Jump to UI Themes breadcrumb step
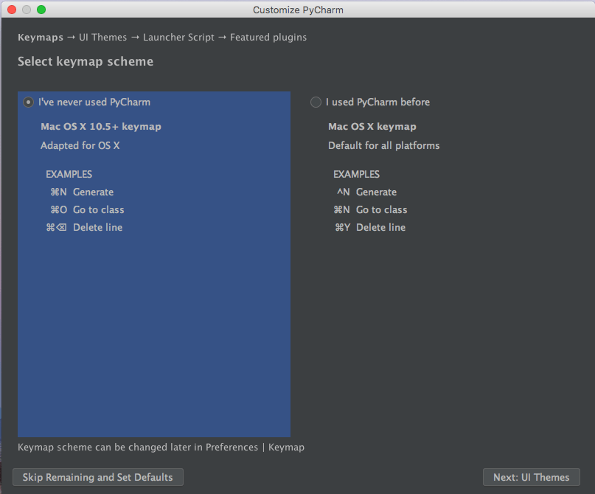Viewport: 595px width, 494px height. click(102, 37)
